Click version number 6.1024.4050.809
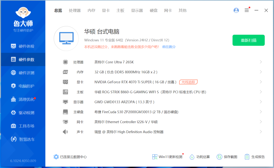274x168 pixels. pyautogui.click(x=23, y=161)
